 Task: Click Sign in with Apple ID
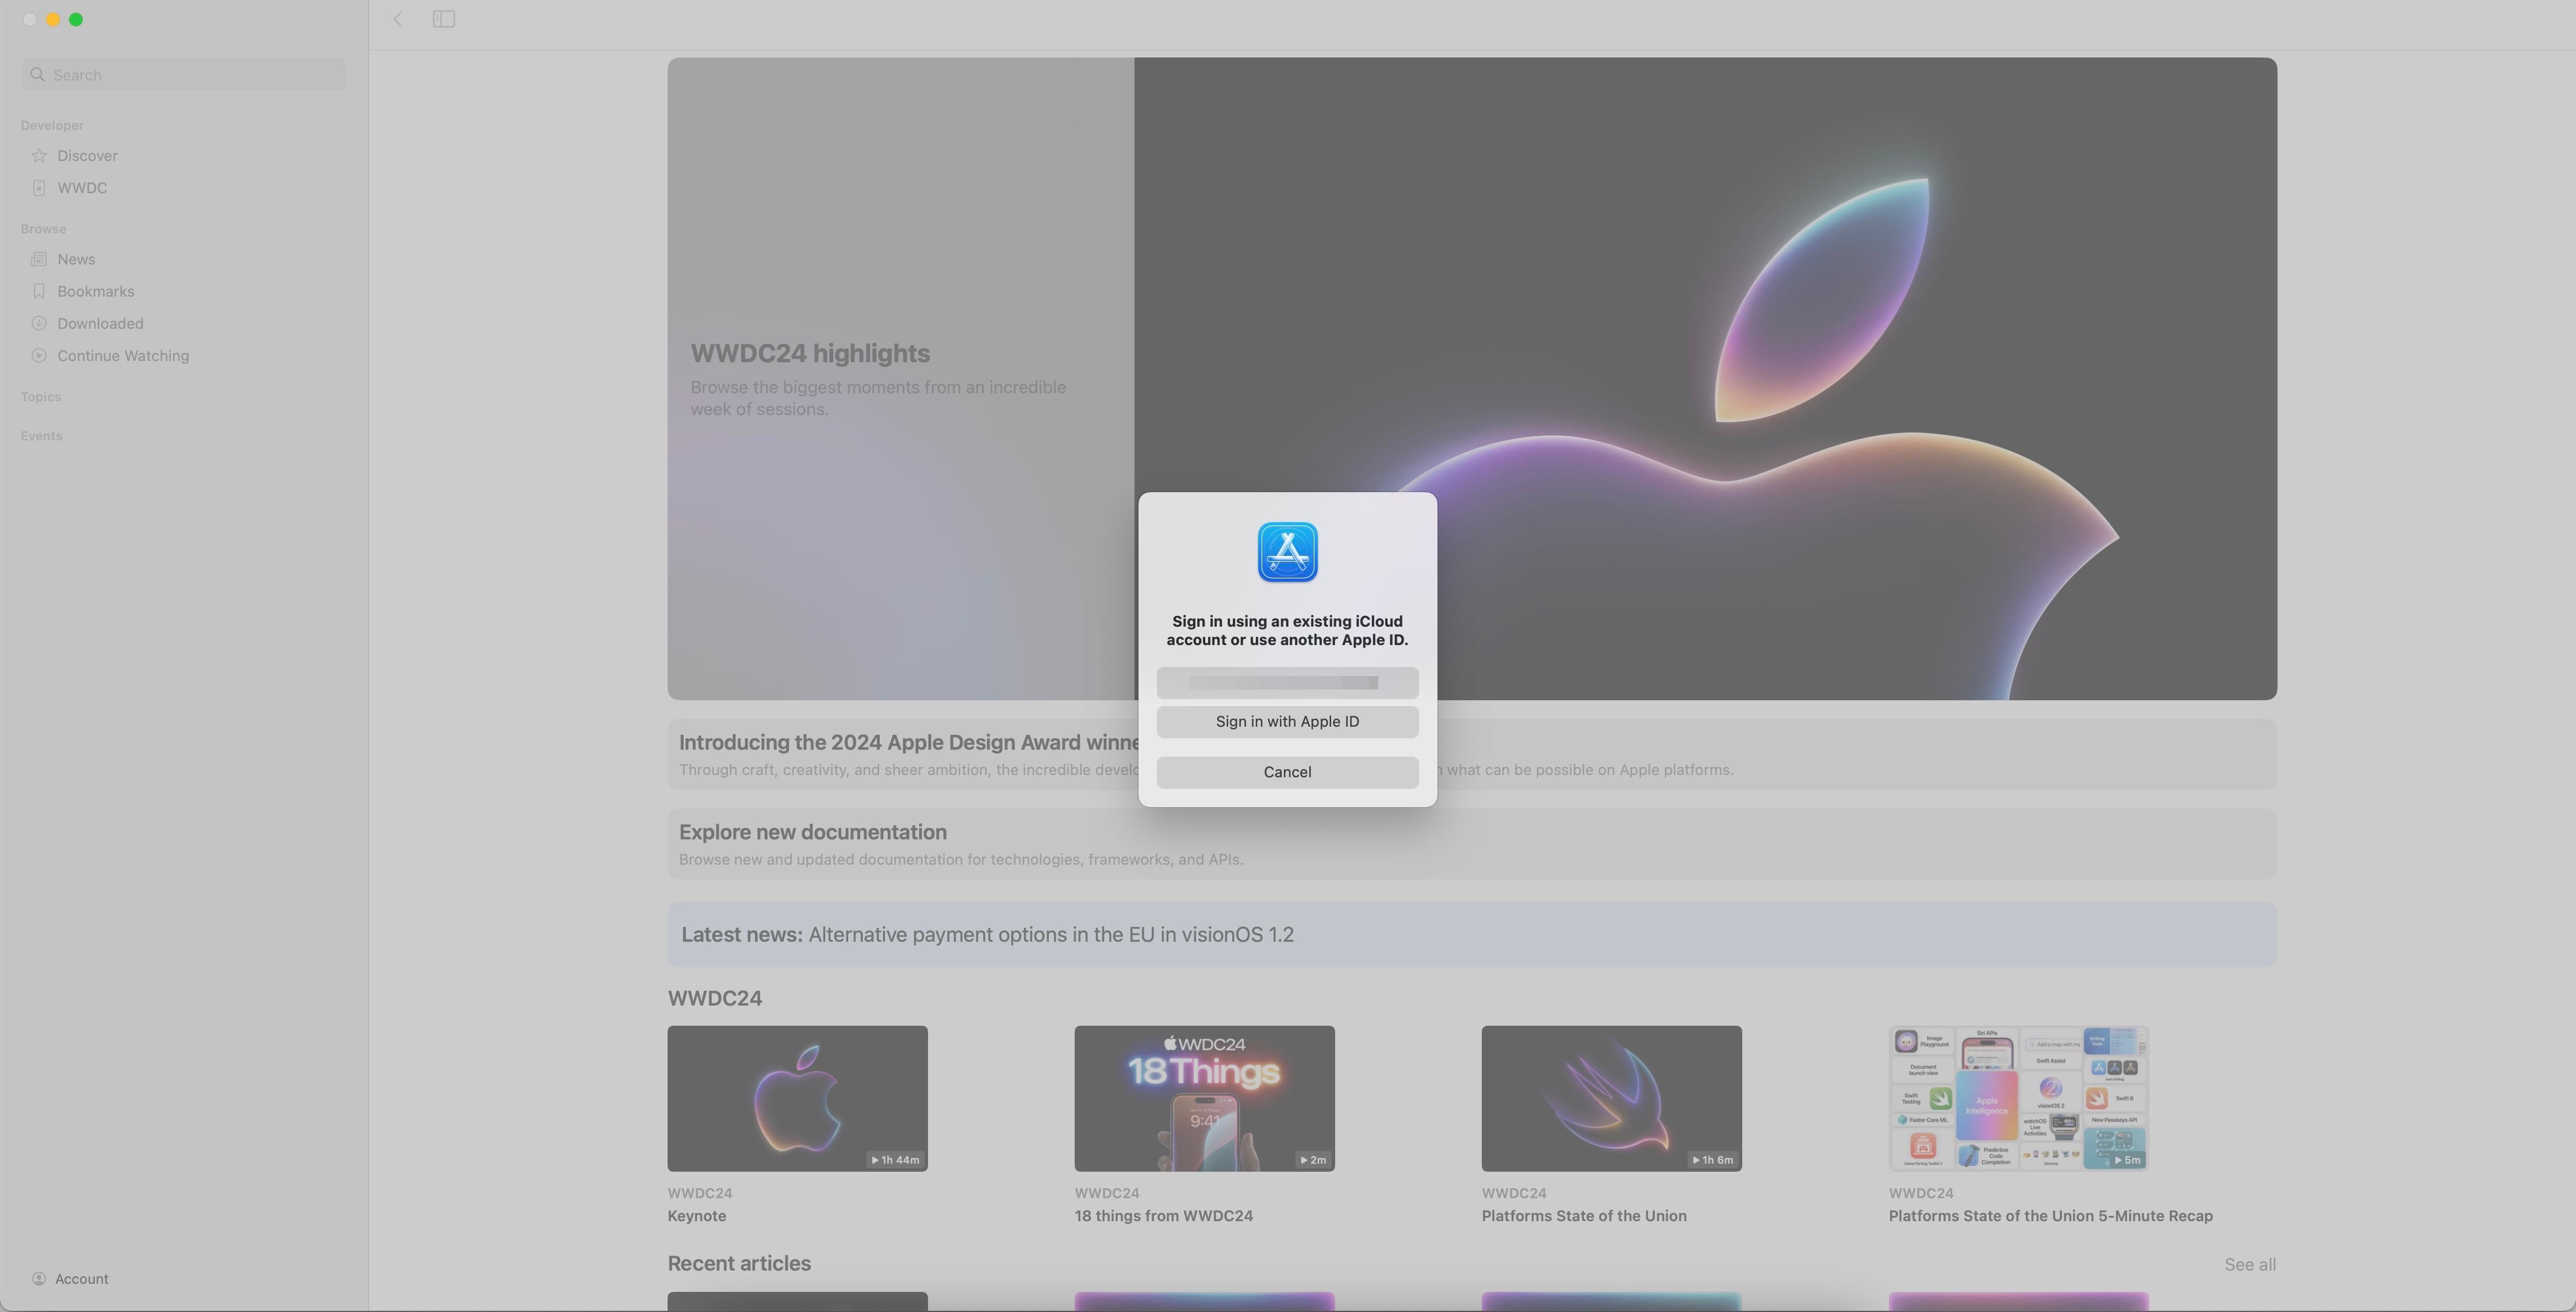tap(1287, 722)
